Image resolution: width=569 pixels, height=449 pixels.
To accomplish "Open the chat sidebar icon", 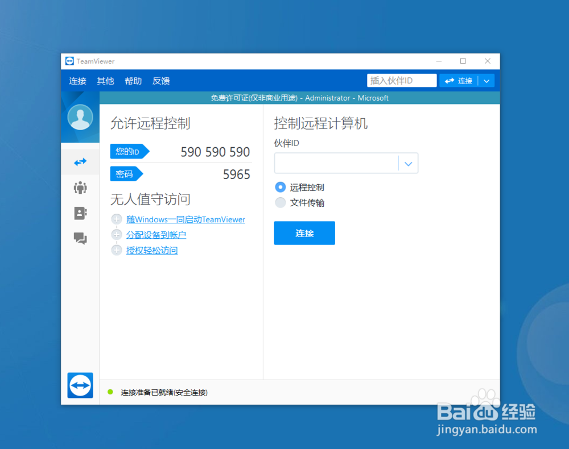I will pos(80,239).
